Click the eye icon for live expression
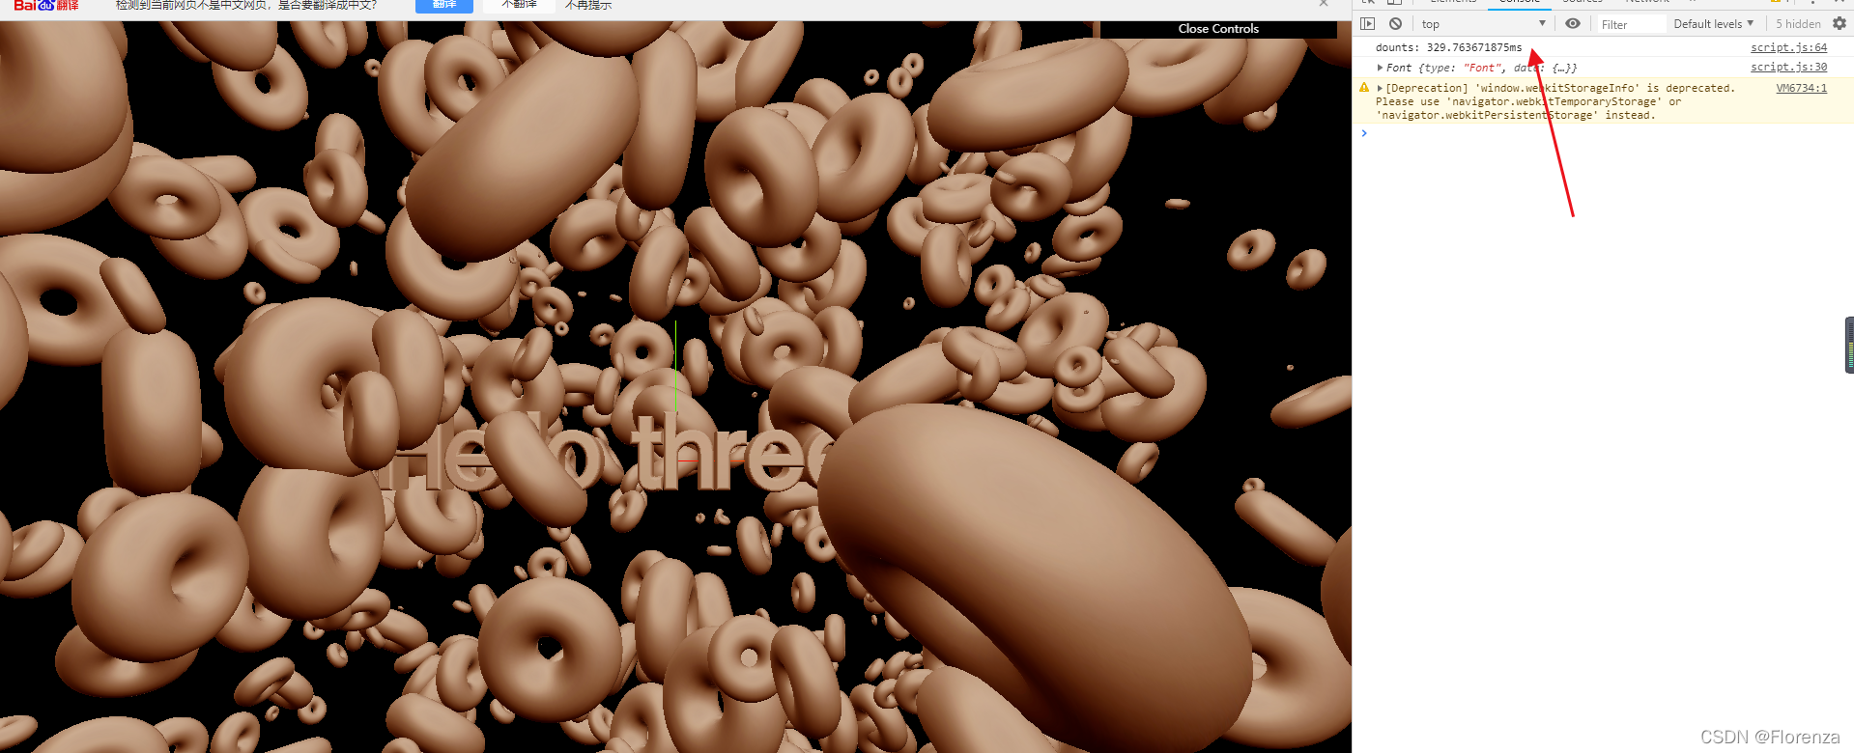1854x753 pixels. (x=1573, y=24)
